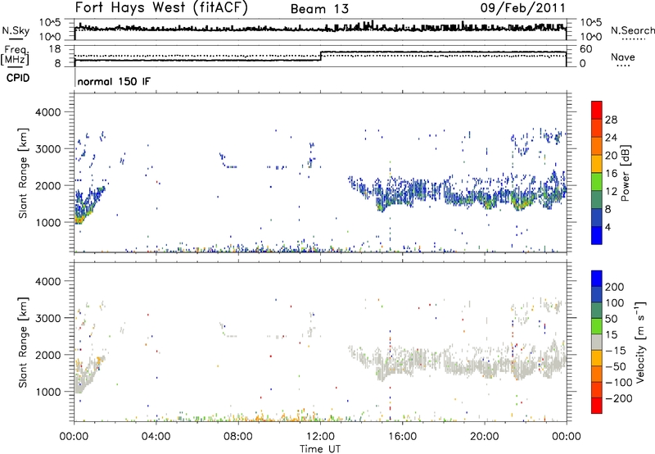
Task: Click the light green 15–50 velocity swatch
Action: tap(597, 326)
